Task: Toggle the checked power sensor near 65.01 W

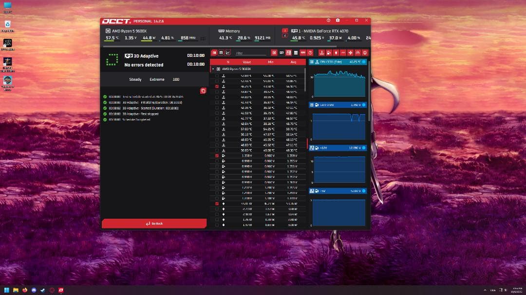Action: click(217, 203)
